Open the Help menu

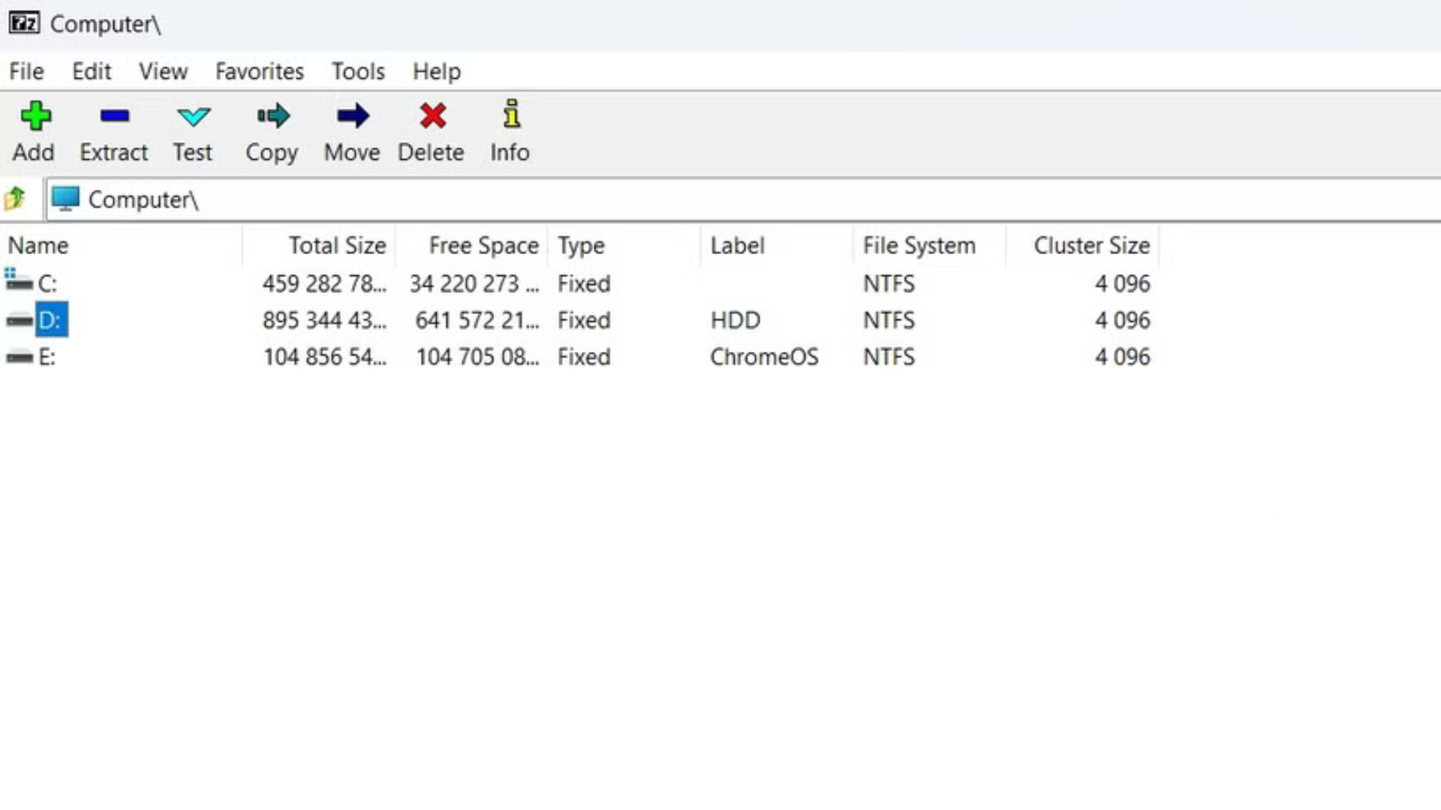click(x=437, y=71)
